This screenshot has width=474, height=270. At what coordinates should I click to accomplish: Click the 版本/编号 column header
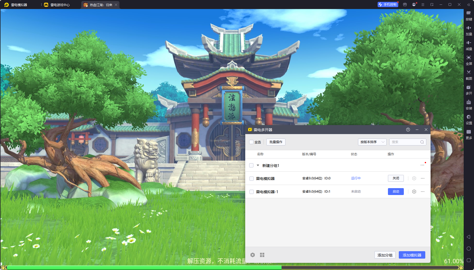pyautogui.click(x=309, y=154)
